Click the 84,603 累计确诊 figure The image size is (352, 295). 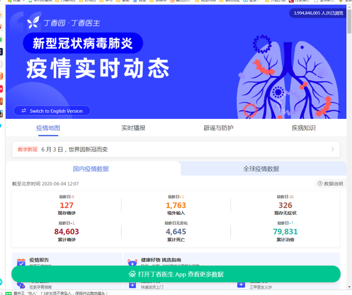pos(66,231)
